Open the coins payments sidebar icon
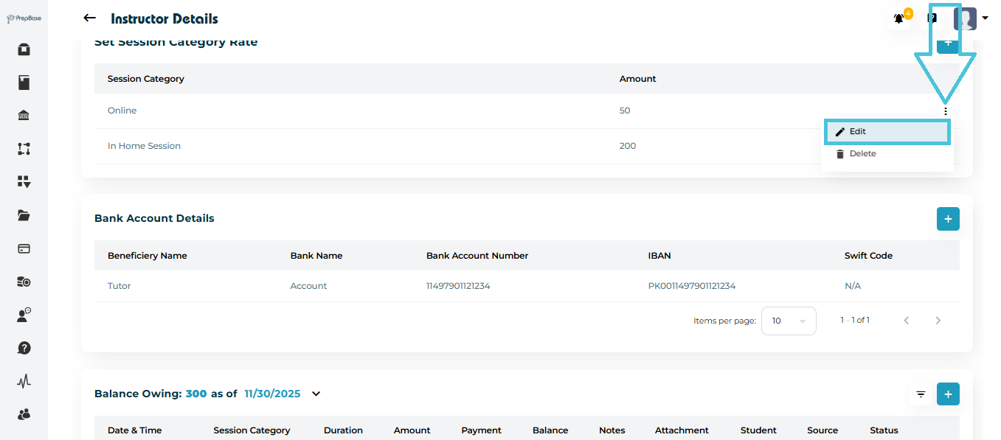The image size is (1001, 440). pos(24,282)
